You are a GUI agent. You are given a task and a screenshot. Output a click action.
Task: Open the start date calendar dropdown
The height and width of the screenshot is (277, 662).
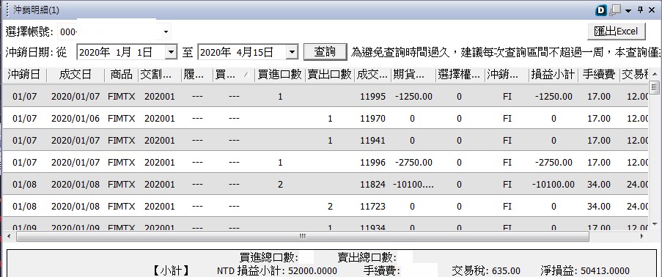[171, 52]
